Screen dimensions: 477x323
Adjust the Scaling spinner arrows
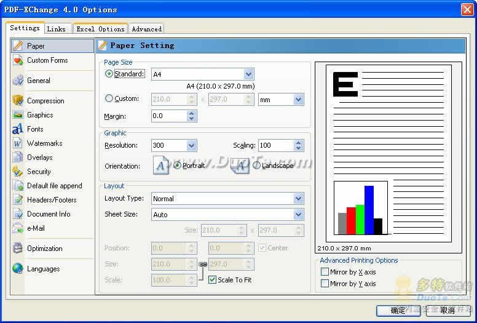298,146
